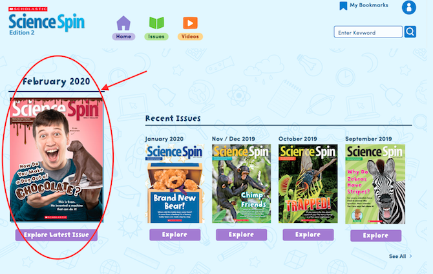Click the Scholastic red logo banner

coord(28,9)
